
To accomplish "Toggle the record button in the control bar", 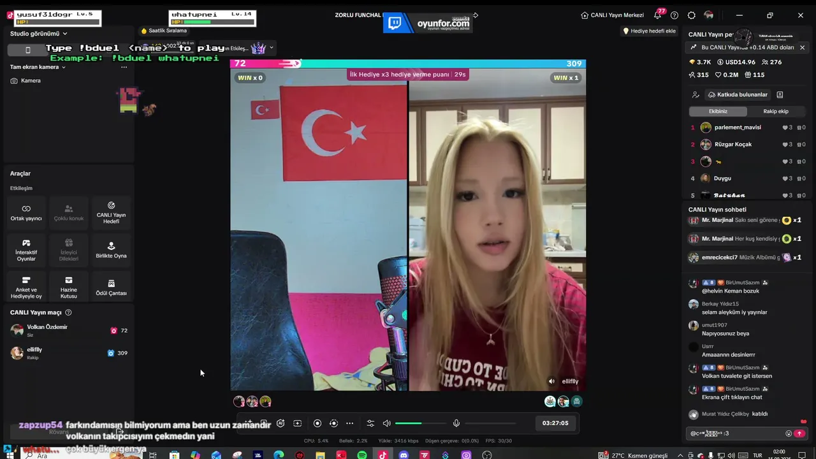I will pyautogui.click(x=317, y=423).
